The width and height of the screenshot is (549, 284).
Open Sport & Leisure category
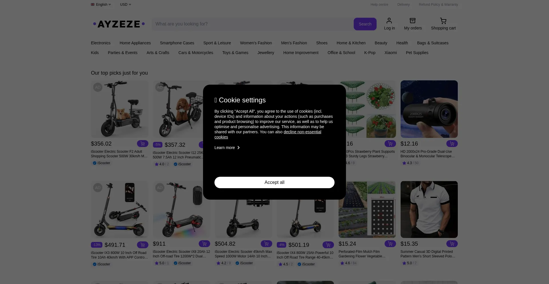click(217, 43)
